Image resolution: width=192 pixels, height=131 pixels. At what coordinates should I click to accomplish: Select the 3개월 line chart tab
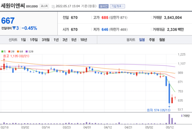[x=46, y=40]
